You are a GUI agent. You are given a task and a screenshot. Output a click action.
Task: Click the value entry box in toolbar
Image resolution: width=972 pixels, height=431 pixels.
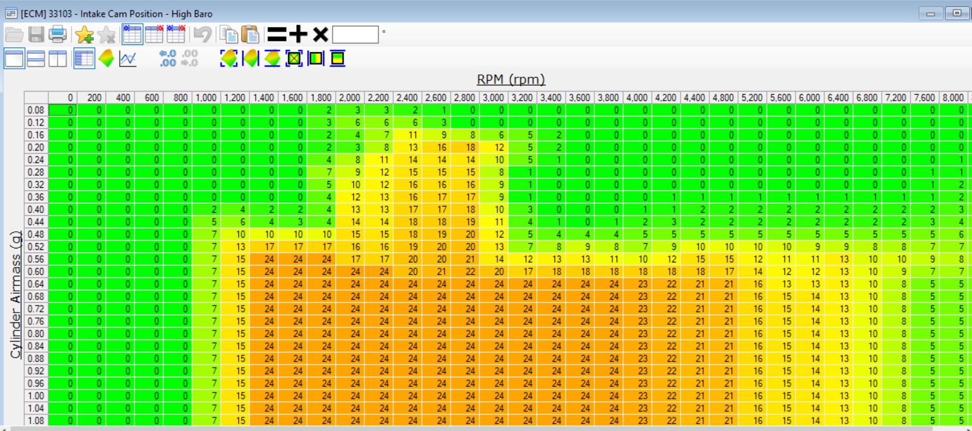(355, 35)
